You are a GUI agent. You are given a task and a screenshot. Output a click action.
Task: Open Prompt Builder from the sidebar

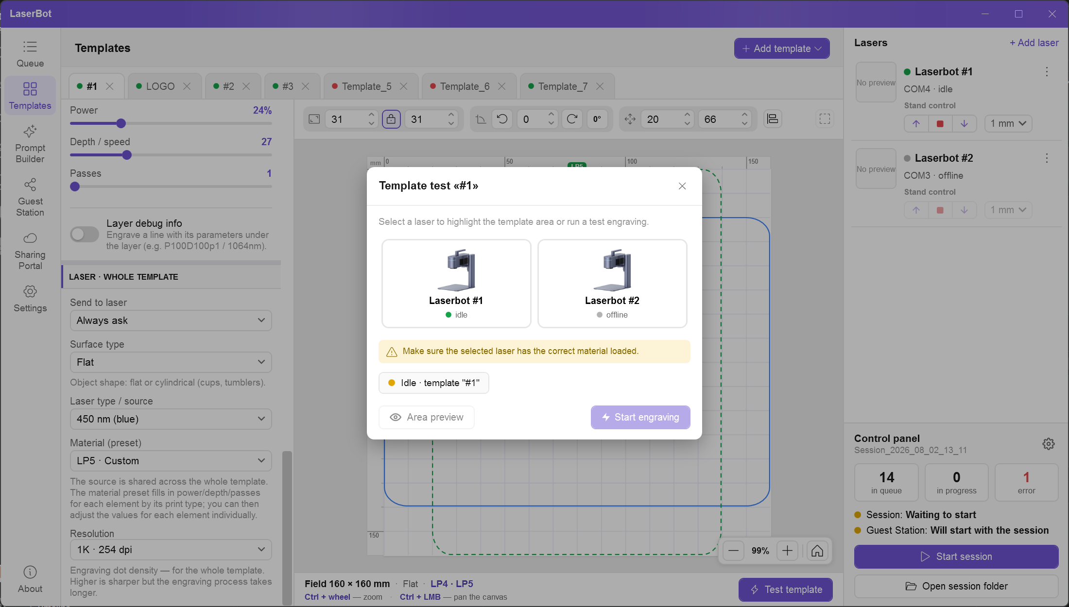(x=30, y=144)
